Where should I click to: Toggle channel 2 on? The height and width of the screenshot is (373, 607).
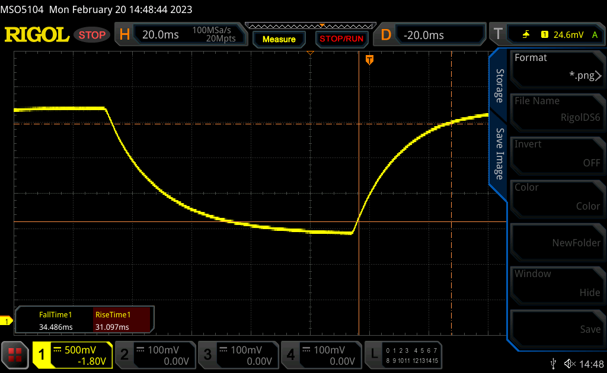point(154,354)
